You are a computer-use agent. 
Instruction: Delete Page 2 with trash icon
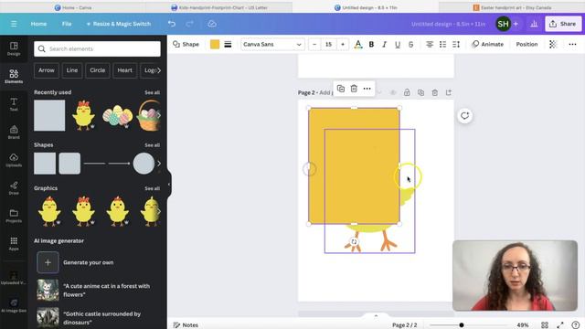435,92
